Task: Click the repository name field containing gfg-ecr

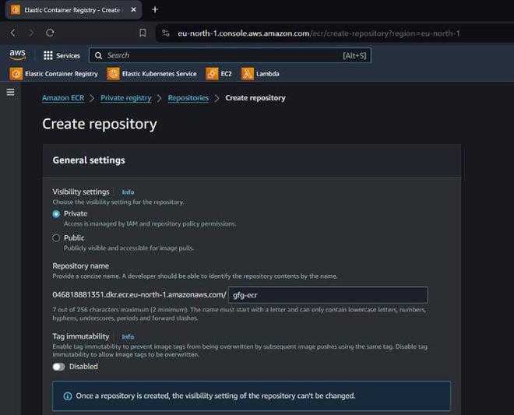Action: (x=328, y=295)
